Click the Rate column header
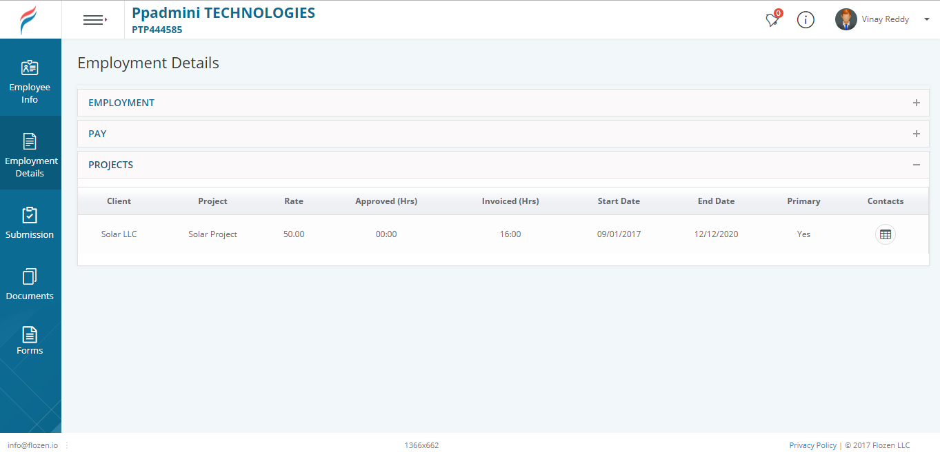Viewport: 940px width, 457px height. tap(294, 201)
